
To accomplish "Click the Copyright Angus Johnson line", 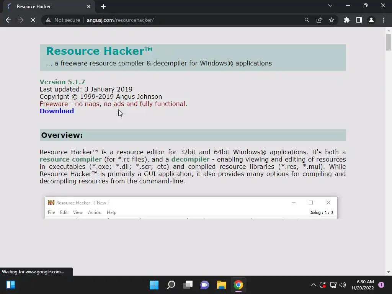I will 101,96.
